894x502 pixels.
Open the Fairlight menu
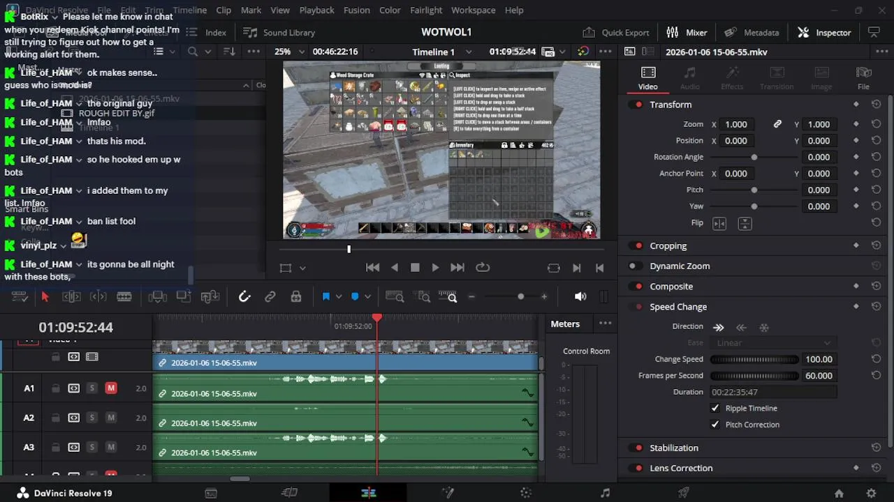426,10
